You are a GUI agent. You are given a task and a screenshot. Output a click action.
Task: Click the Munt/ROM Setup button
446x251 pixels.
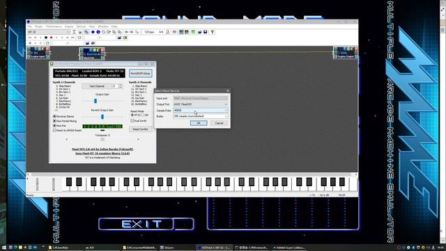pos(140,73)
